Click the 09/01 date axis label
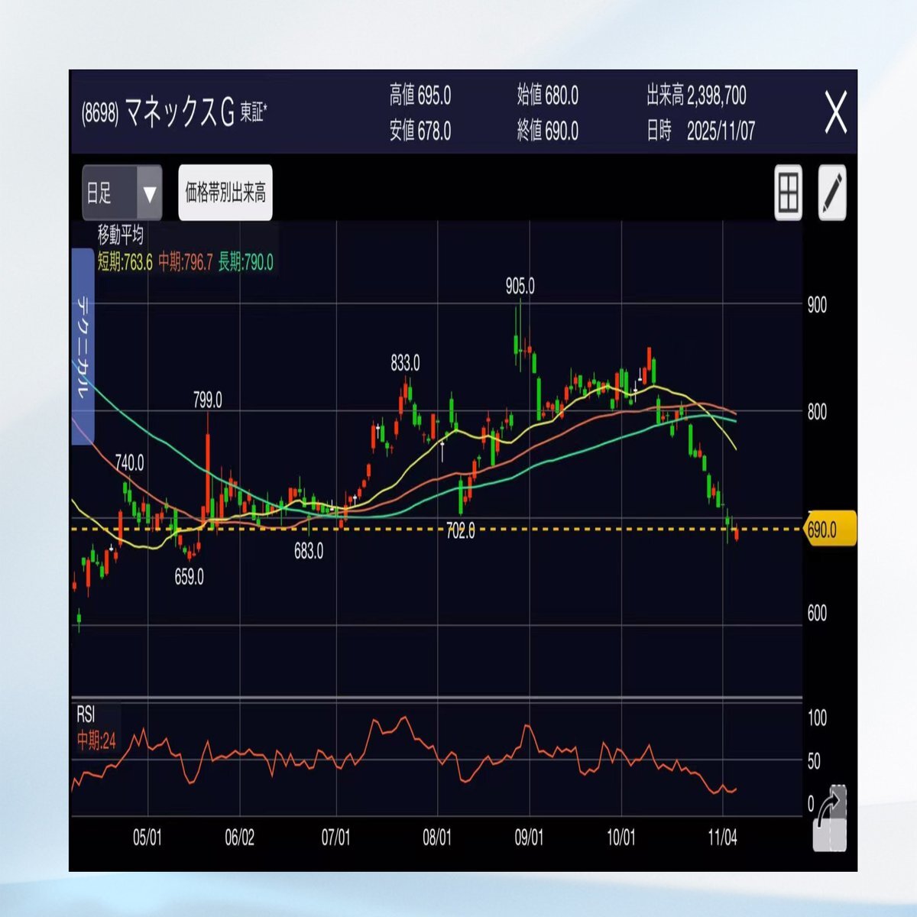917x917 pixels. tap(529, 838)
